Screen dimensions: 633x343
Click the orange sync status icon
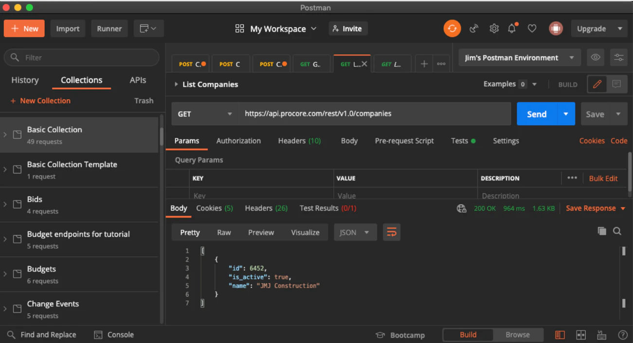[452, 29]
